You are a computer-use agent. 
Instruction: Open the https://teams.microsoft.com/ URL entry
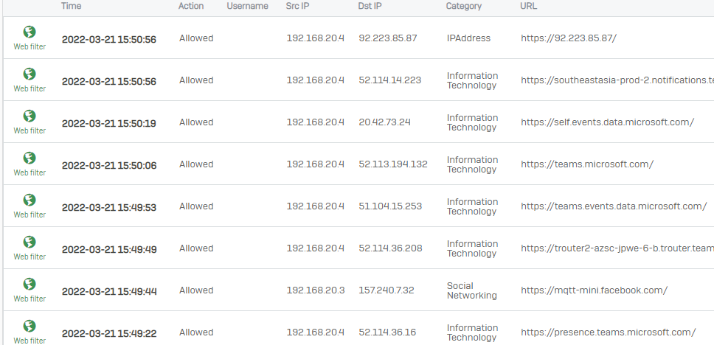pos(587,164)
